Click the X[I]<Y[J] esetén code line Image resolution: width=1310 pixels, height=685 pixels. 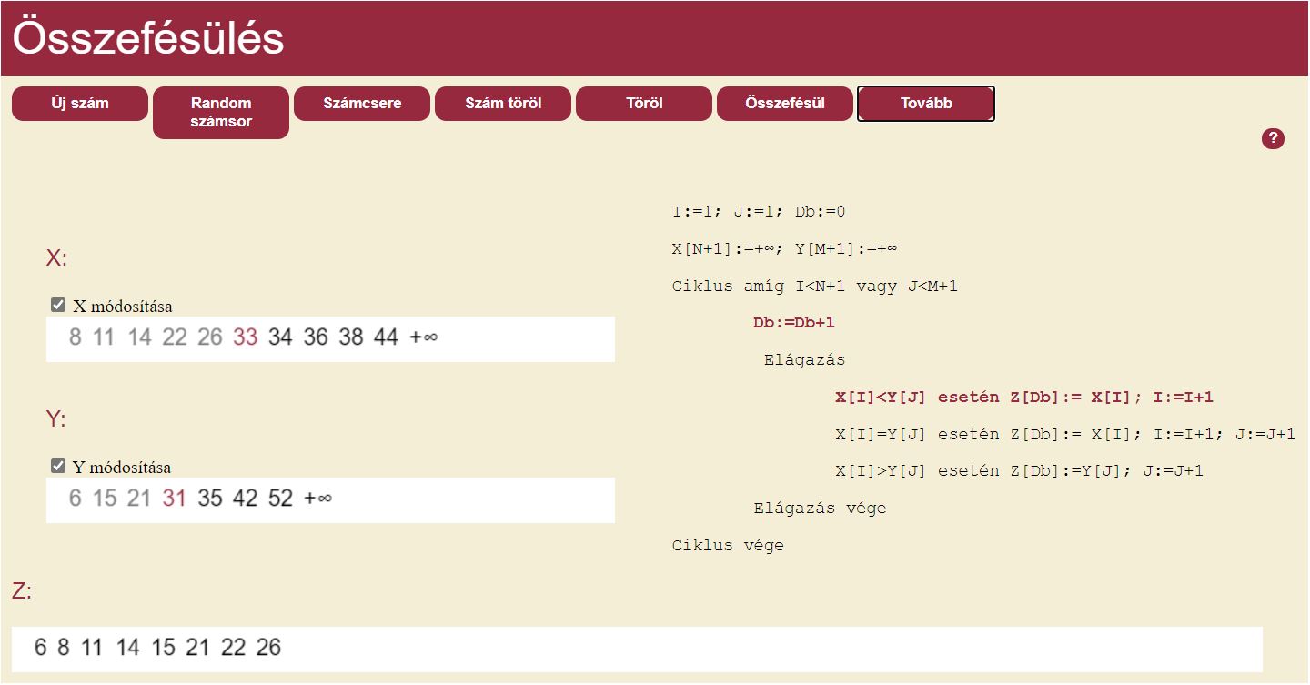[x=1023, y=398]
